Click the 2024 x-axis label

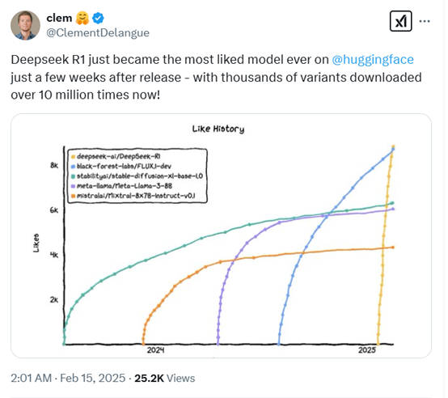click(x=155, y=350)
